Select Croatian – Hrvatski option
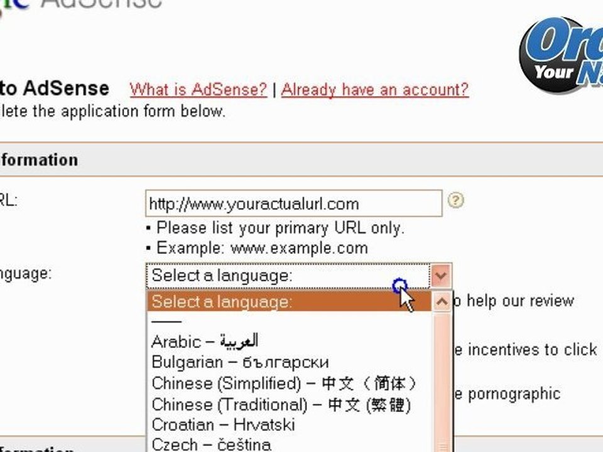This screenshot has width=603, height=452. click(x=289, y=425)
